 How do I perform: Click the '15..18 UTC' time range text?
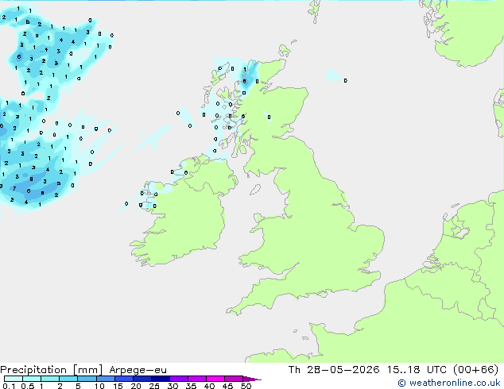[x=417, y=369]
